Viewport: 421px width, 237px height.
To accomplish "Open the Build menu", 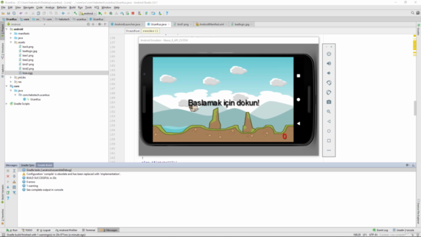I will (x=72, y=7).
